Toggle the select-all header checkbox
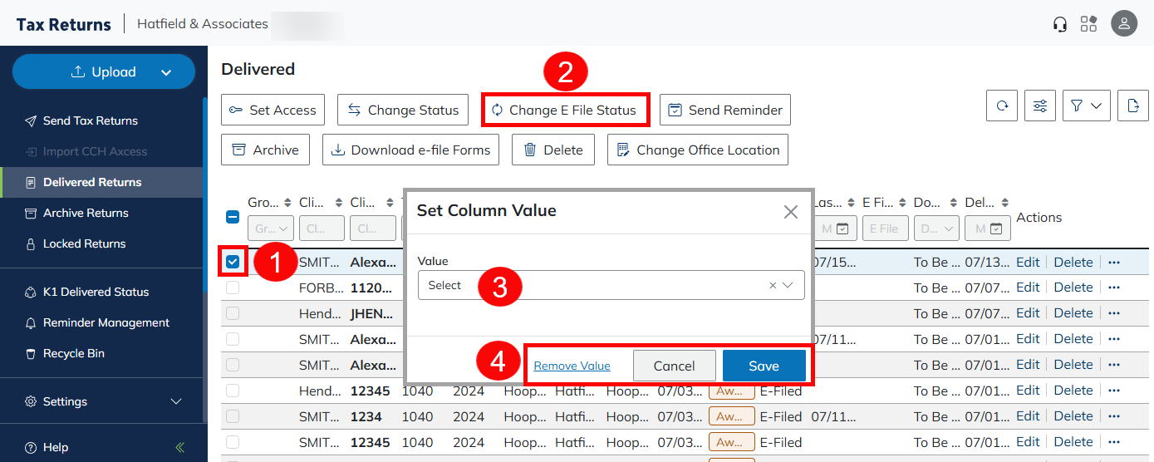 pyautogui.click(x=233, y=217)
